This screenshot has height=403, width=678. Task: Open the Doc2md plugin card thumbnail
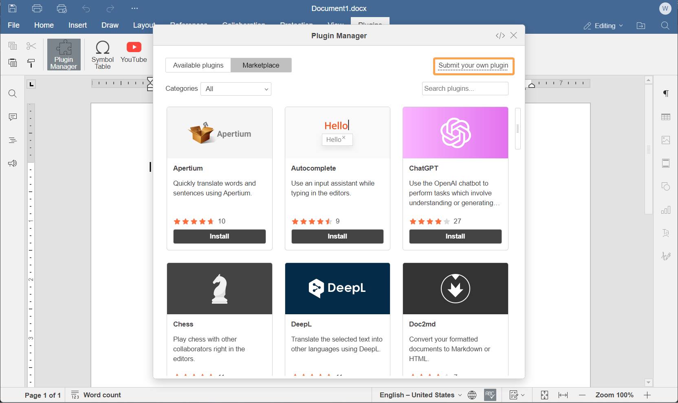click(x=456, y=289)
